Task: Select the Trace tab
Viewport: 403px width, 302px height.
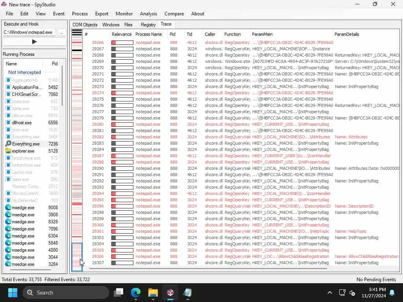Action: coord(166,24)
